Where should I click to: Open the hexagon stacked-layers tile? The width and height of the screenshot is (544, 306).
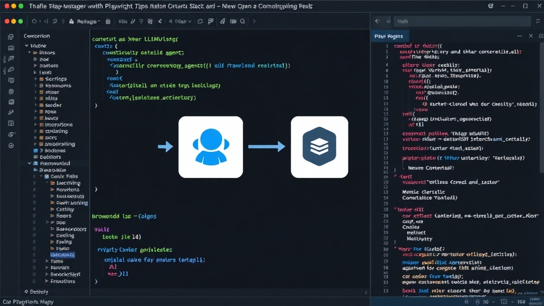coord(319,147)
